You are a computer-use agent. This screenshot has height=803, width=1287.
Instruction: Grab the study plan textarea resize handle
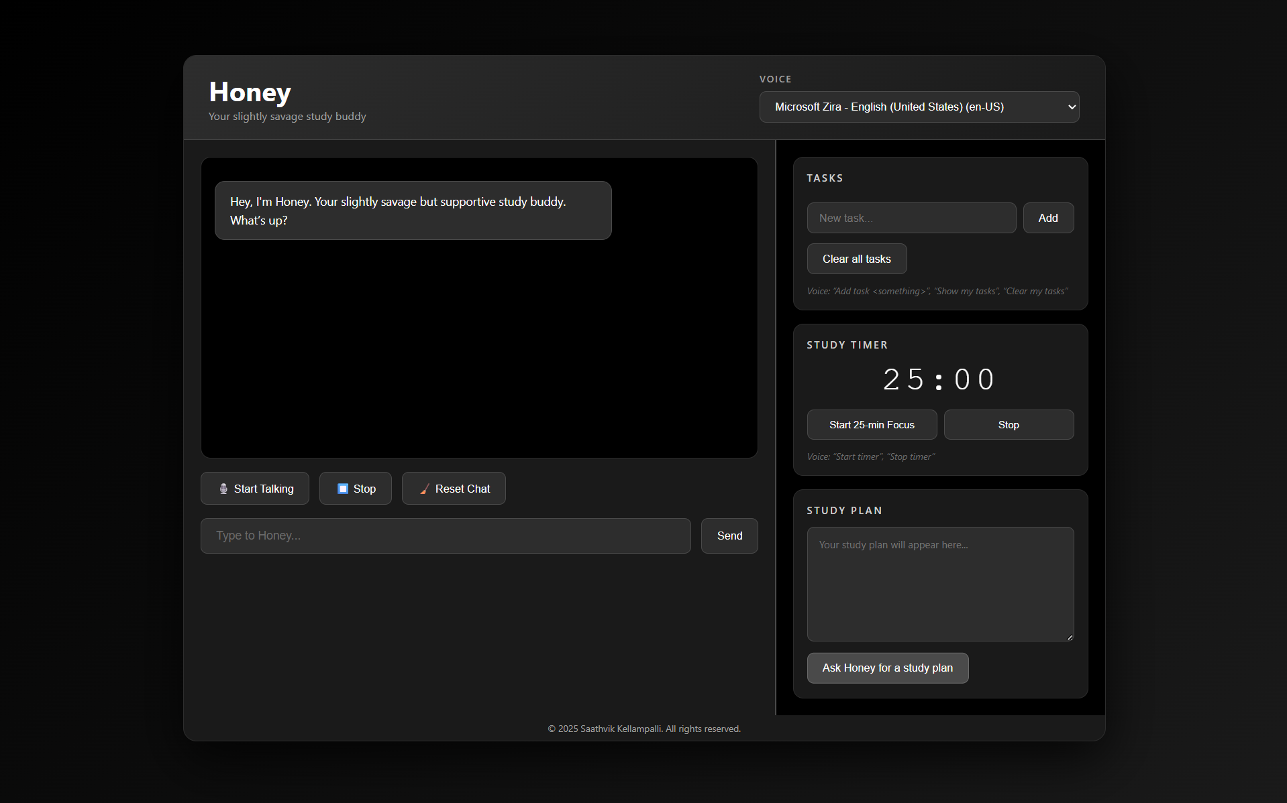pos(1070,637)
